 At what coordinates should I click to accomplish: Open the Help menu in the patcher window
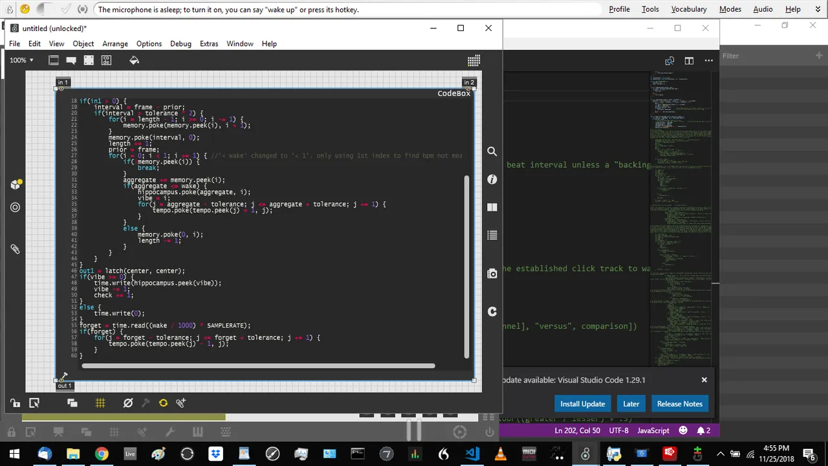269,43
